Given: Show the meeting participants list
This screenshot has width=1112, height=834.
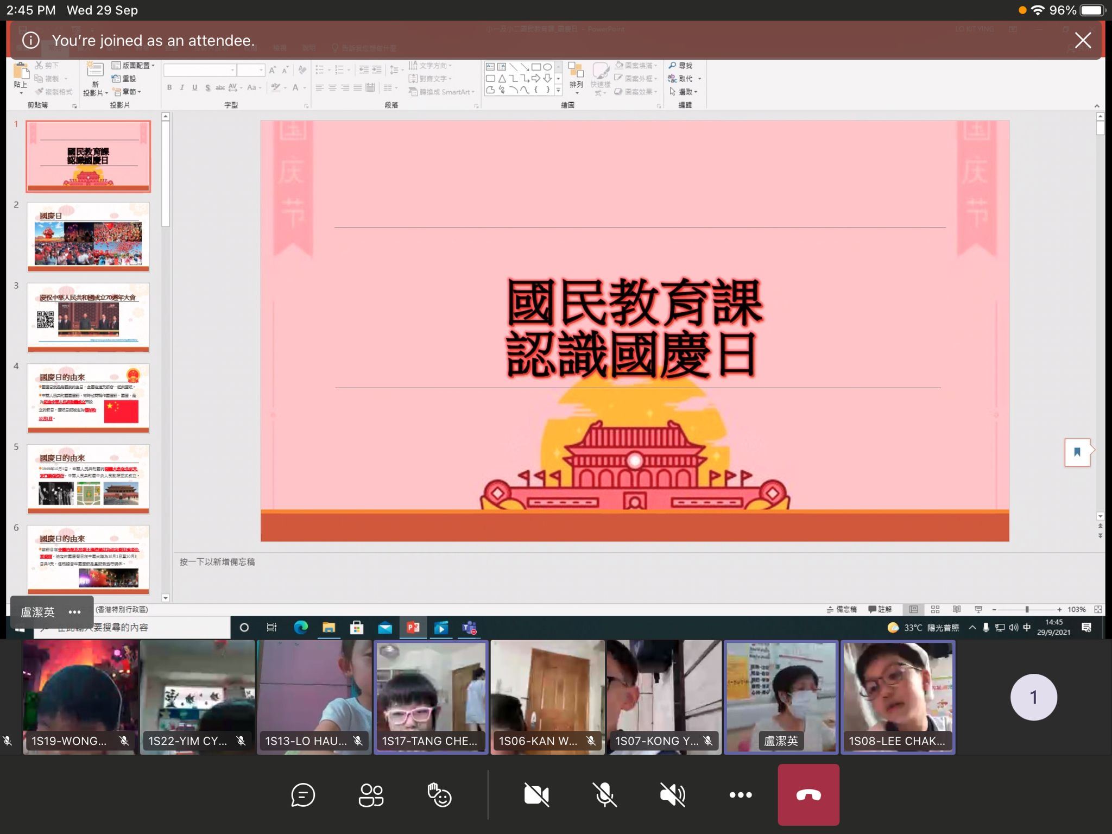Looking at the screenshot, I should click(371, 795).
